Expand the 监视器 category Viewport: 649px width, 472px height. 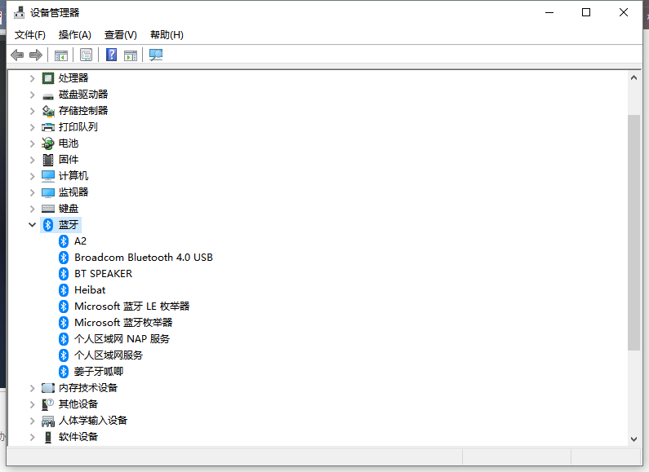coord(33,192)
